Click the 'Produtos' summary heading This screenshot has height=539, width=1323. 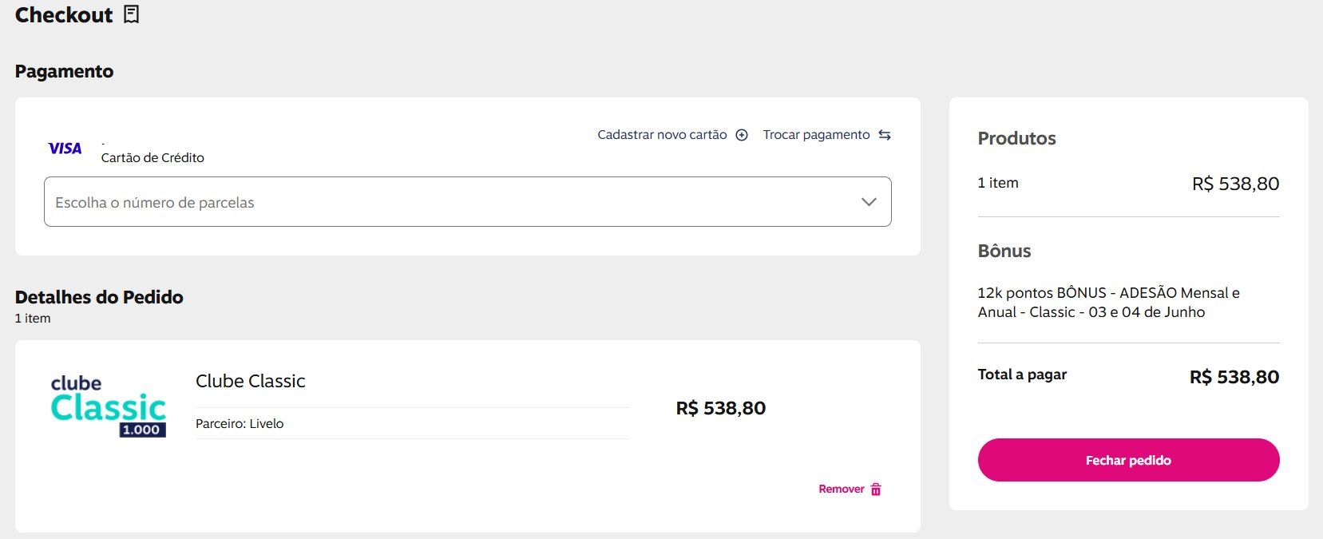click(x=1016, y=138)
